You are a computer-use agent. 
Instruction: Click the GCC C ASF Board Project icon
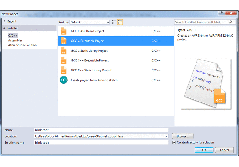64,31
